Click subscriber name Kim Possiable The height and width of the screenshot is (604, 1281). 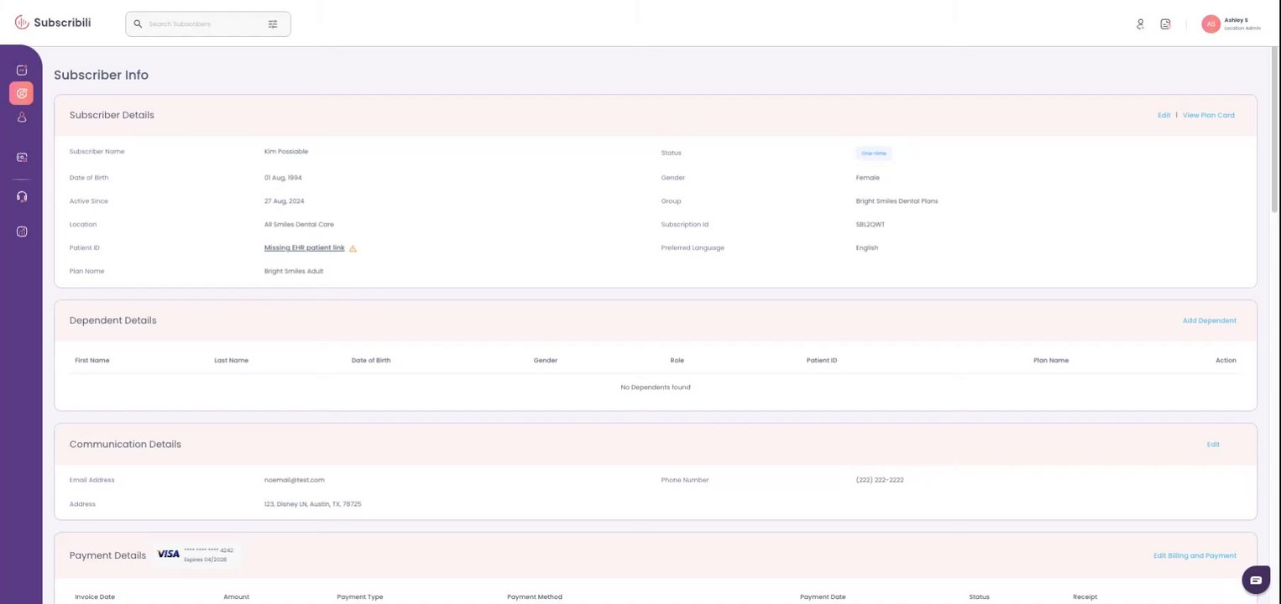coord(286,152)
